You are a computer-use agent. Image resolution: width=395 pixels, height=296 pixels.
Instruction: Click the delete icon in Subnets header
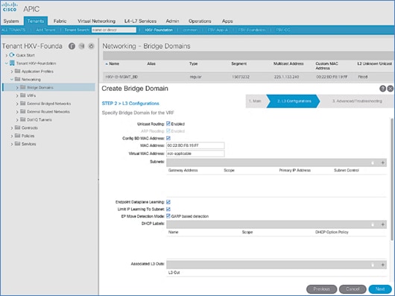click(x=373, y=163)
